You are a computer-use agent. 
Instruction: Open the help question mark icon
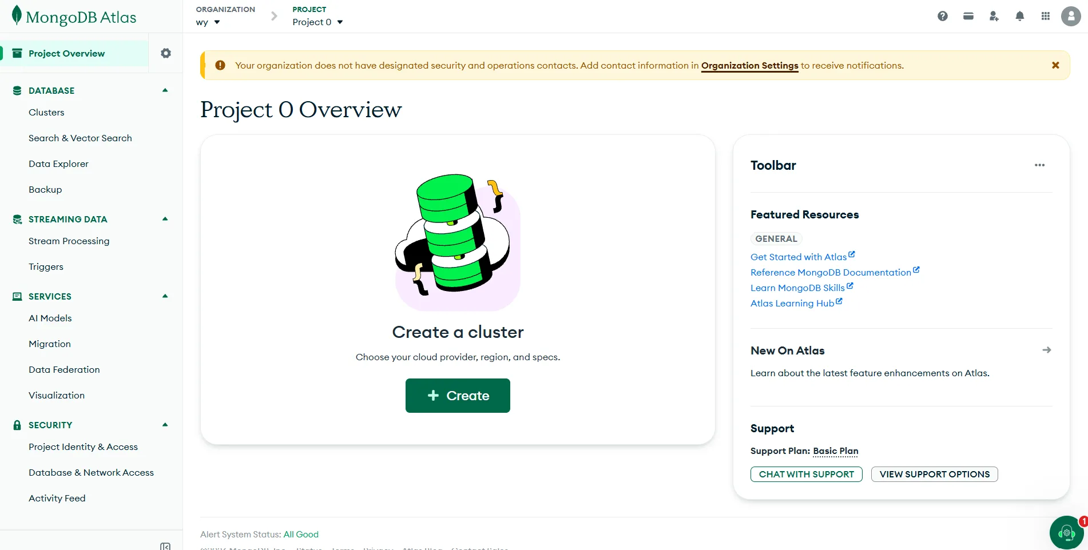pyautogui.click(x=943, y=16)
